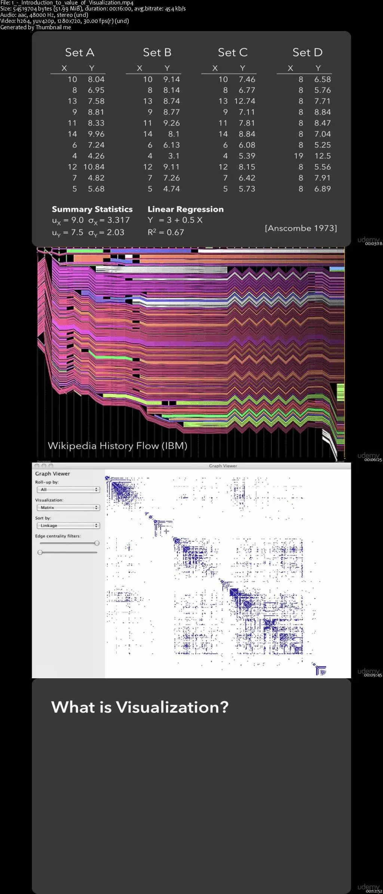The width and height of the screenshot is (383, 894).
Task: Select the value 12.5 in Set D
Action: [x=322, y=156]
